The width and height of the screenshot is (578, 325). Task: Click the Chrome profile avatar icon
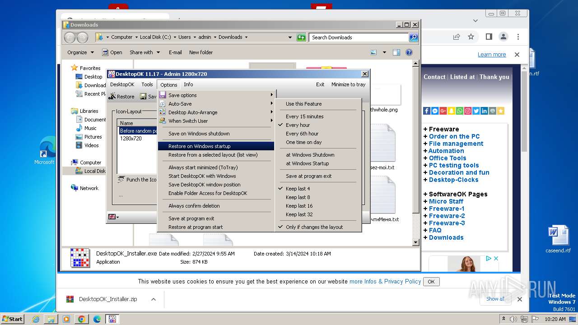tap(503, 37)
